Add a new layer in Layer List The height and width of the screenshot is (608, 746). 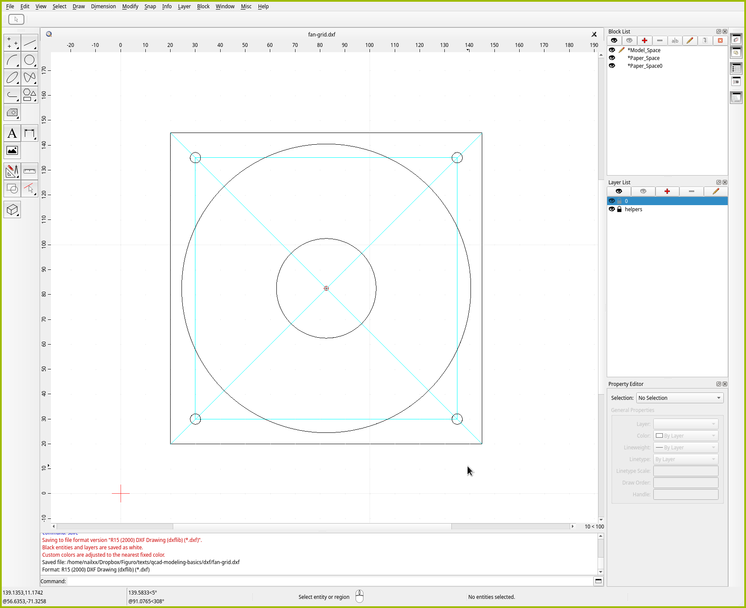pyautogui.click(x=667, y=192)
